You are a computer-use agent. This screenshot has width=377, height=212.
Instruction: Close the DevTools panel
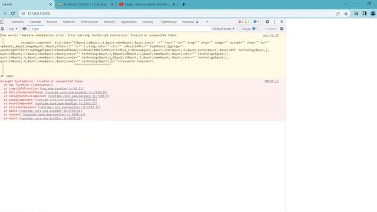pos(282,22)
